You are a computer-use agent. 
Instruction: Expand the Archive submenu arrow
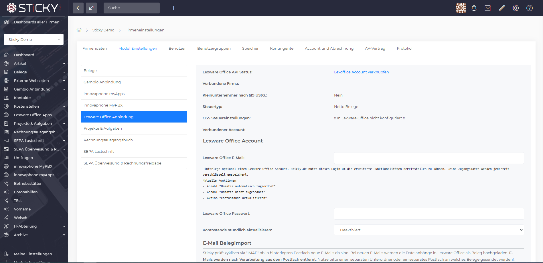pos(64,235)
